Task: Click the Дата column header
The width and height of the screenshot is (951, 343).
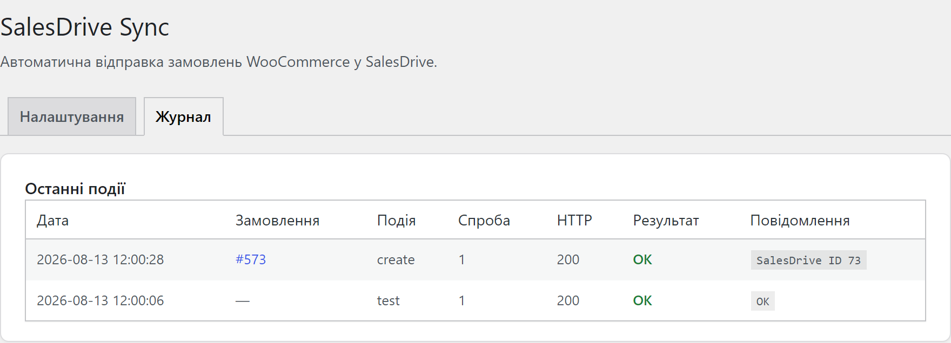Action: point(53,220)
